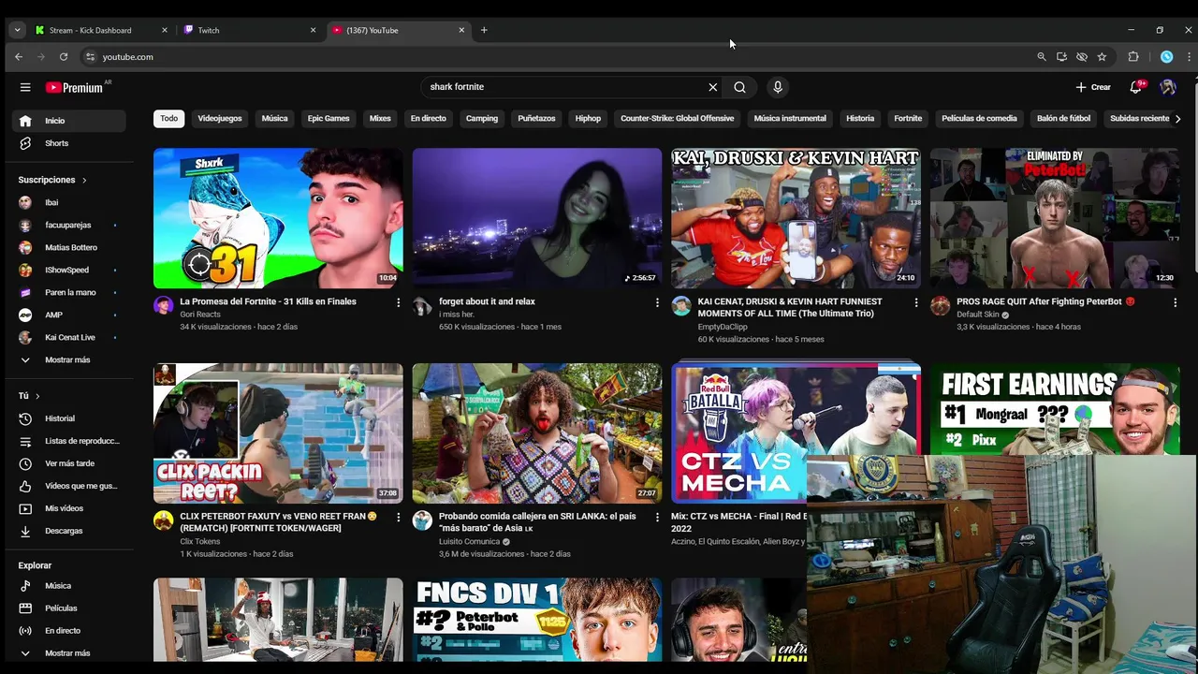Bookmark this page with star icon
The width and height of the screenshot is (1198, 674).
pos(1102,57)
